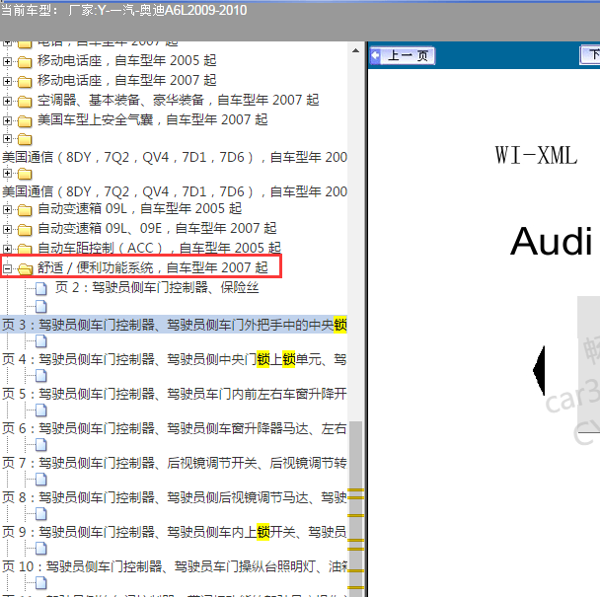The width and height of the screenshot is (600, 597).
Task: Open 页 8 后视镜调节马达 entry
Action: tap(174, 497)
